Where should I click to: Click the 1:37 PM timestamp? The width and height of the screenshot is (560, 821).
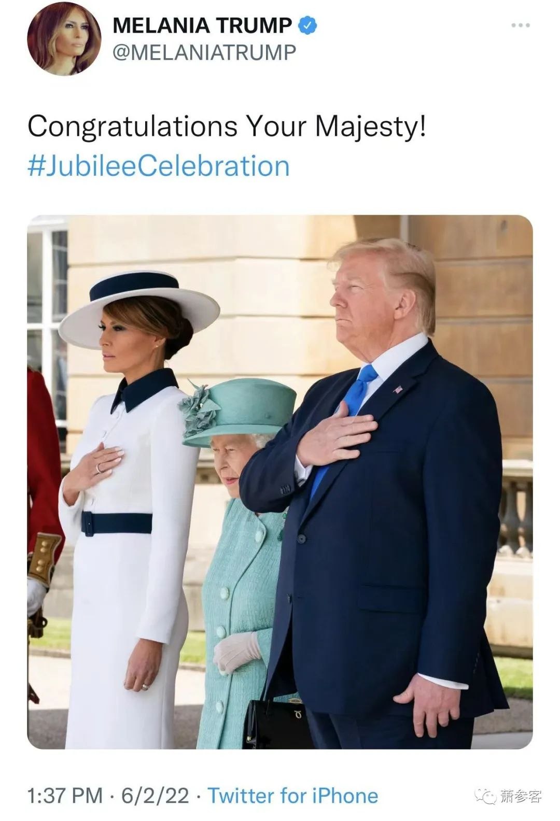65,796
